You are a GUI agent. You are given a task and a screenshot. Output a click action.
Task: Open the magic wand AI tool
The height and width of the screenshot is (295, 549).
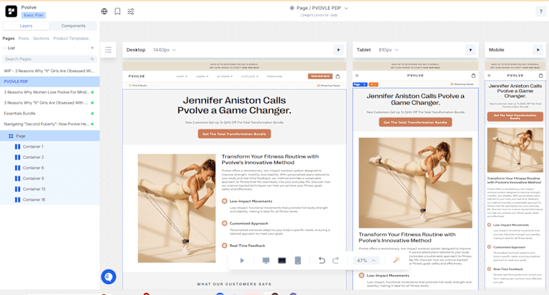coord(397,260)
